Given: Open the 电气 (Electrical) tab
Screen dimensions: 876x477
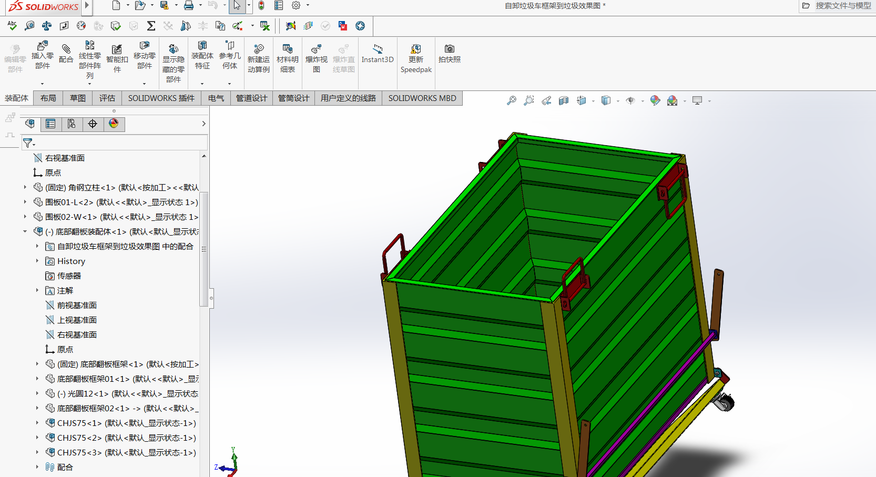Looking at the screenshot, I should click(216, 98).
